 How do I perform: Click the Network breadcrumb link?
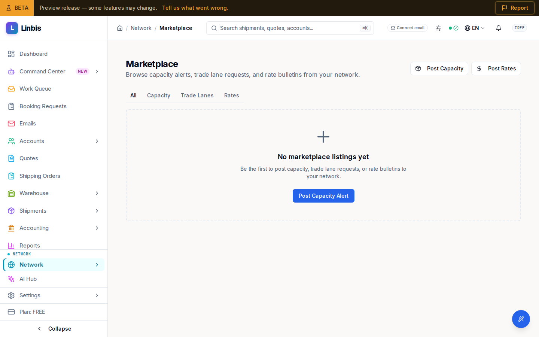[x=141, y=28]
